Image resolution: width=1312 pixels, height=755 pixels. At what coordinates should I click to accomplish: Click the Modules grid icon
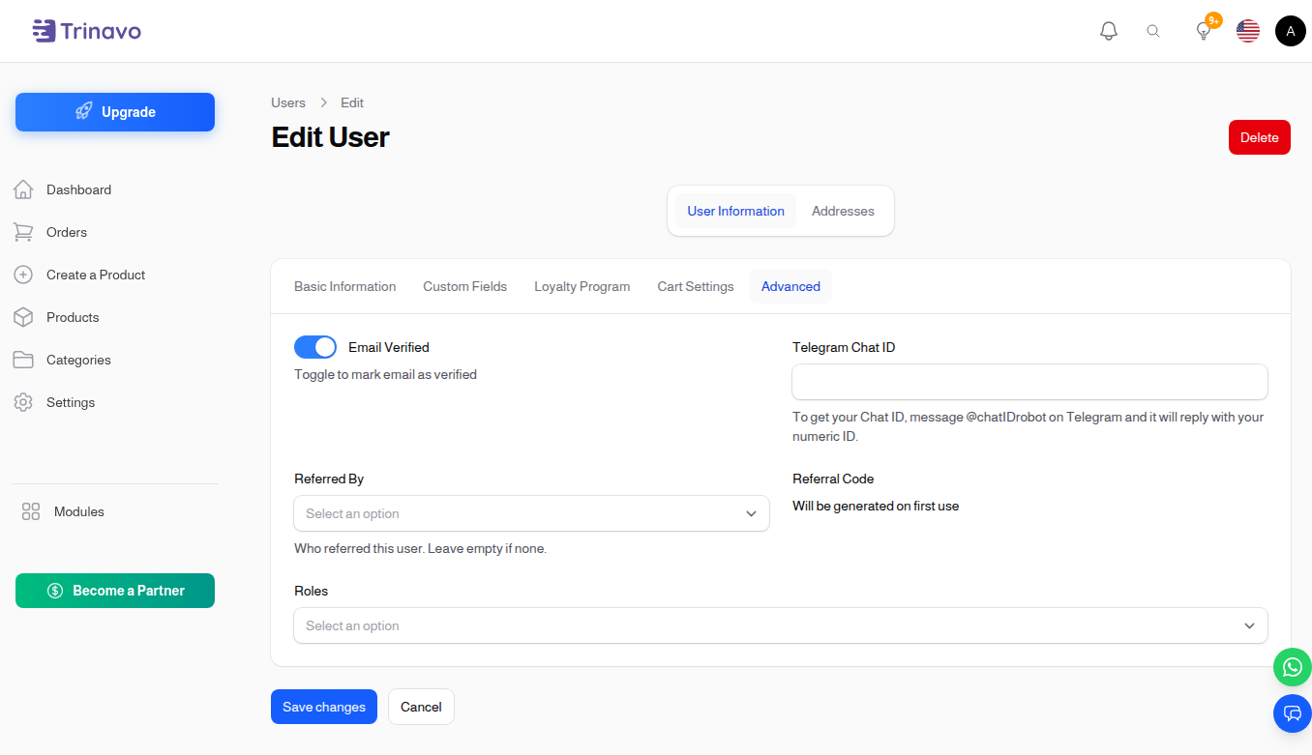pos(31,511)
